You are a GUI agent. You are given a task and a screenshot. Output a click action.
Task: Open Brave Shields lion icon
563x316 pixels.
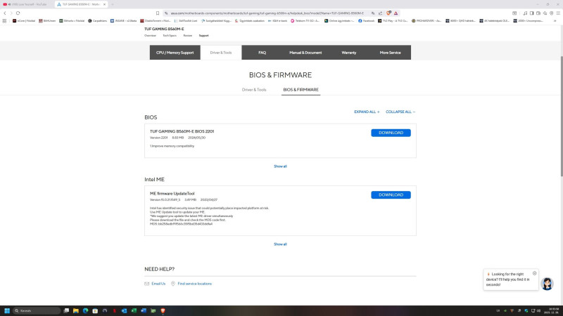tap(388, 13)
